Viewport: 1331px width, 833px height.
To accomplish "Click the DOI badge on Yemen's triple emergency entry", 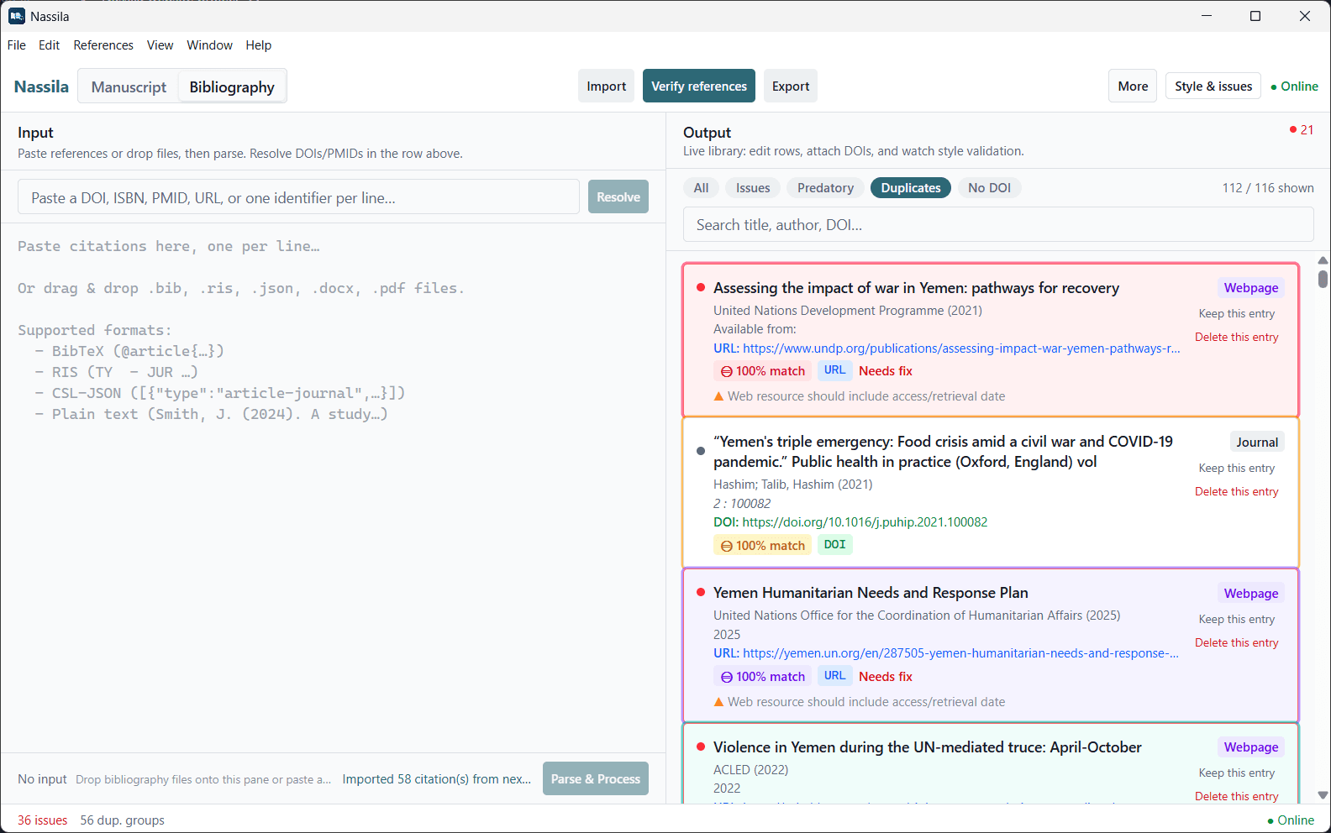I will click(834, 545).
